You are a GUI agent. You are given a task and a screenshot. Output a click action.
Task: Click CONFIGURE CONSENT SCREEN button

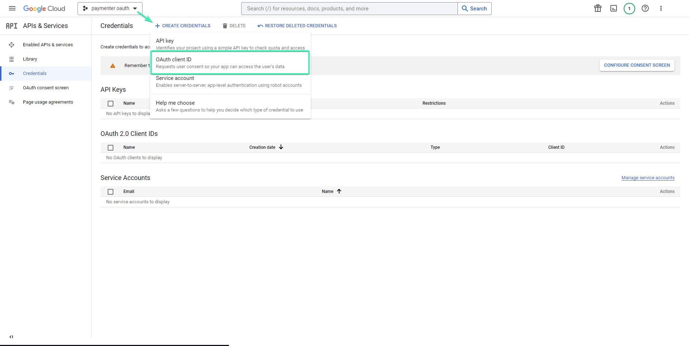(x=637, y=65)
